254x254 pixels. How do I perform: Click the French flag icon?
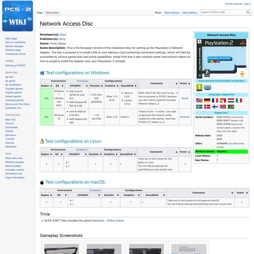(215, 100)
